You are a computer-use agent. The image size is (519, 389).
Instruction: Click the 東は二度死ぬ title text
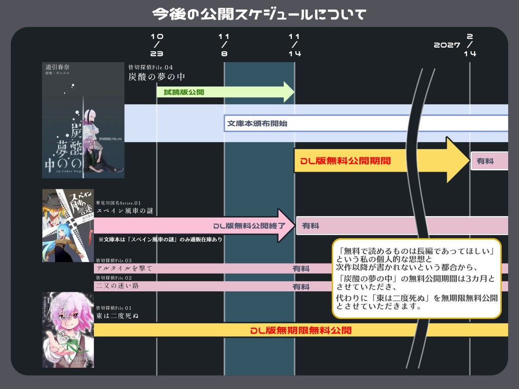coord(117,316)
